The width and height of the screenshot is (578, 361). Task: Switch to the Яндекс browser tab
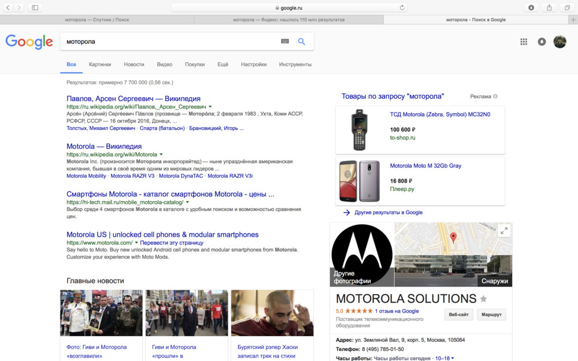pos(288,20)
